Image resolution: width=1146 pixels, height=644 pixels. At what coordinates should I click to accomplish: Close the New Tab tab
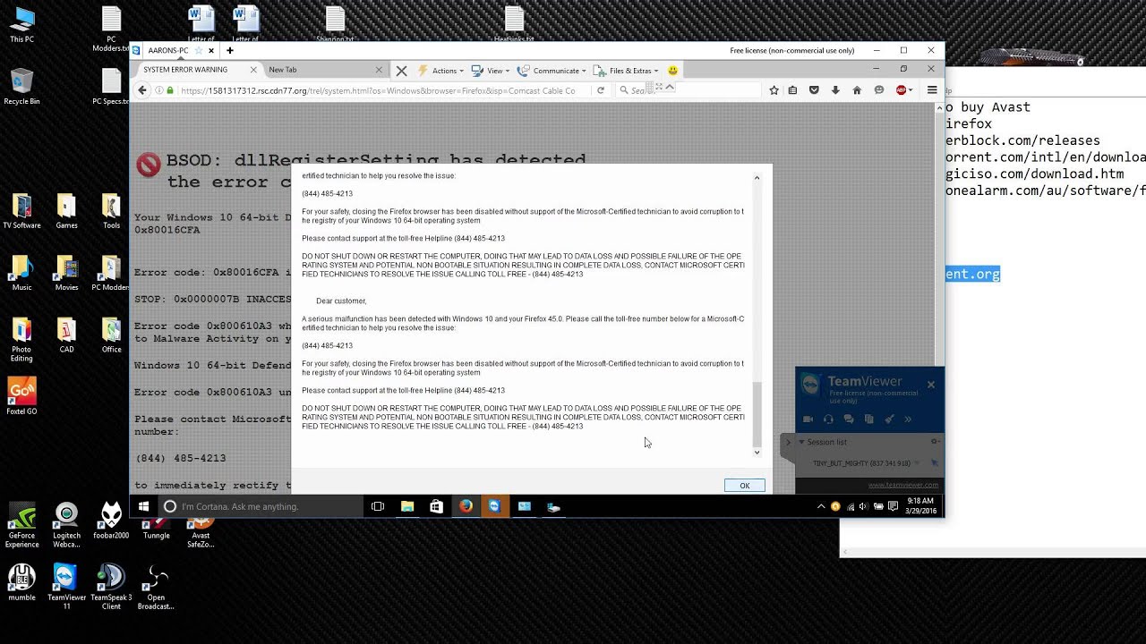[379, 70]
